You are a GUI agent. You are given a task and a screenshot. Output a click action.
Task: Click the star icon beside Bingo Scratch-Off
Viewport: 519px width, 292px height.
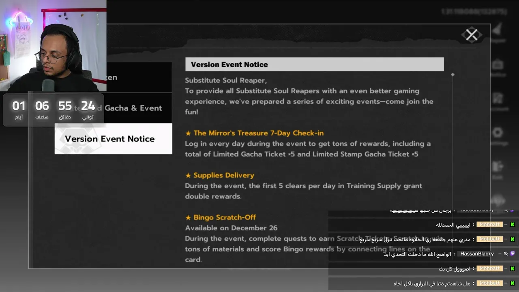pyautogui.click(x=188, y=217)
